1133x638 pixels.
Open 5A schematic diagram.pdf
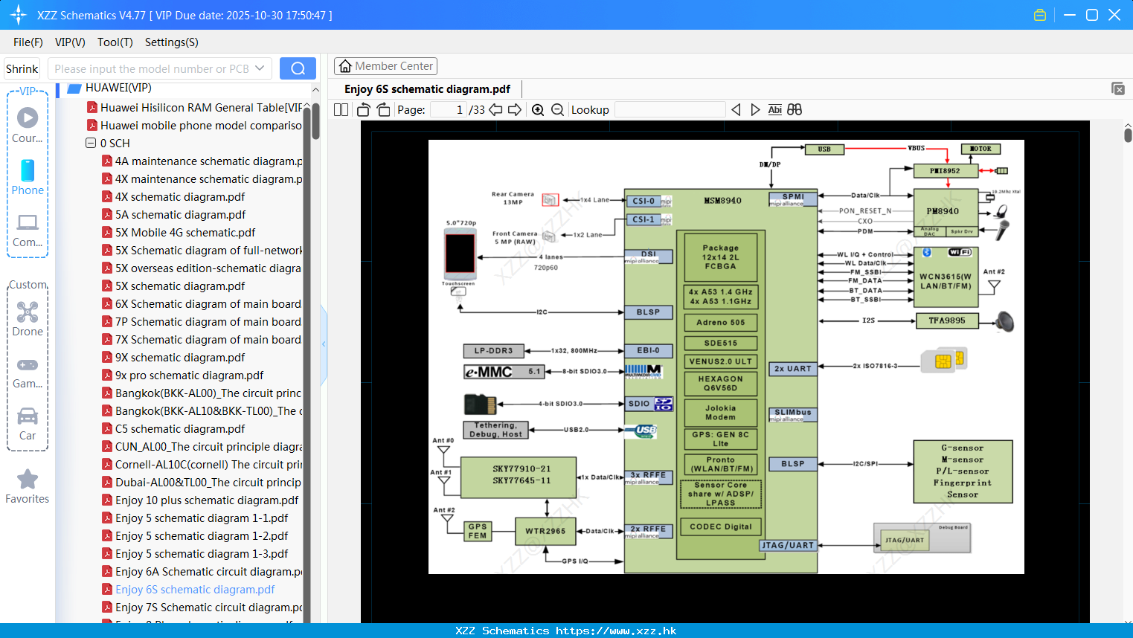173,214
